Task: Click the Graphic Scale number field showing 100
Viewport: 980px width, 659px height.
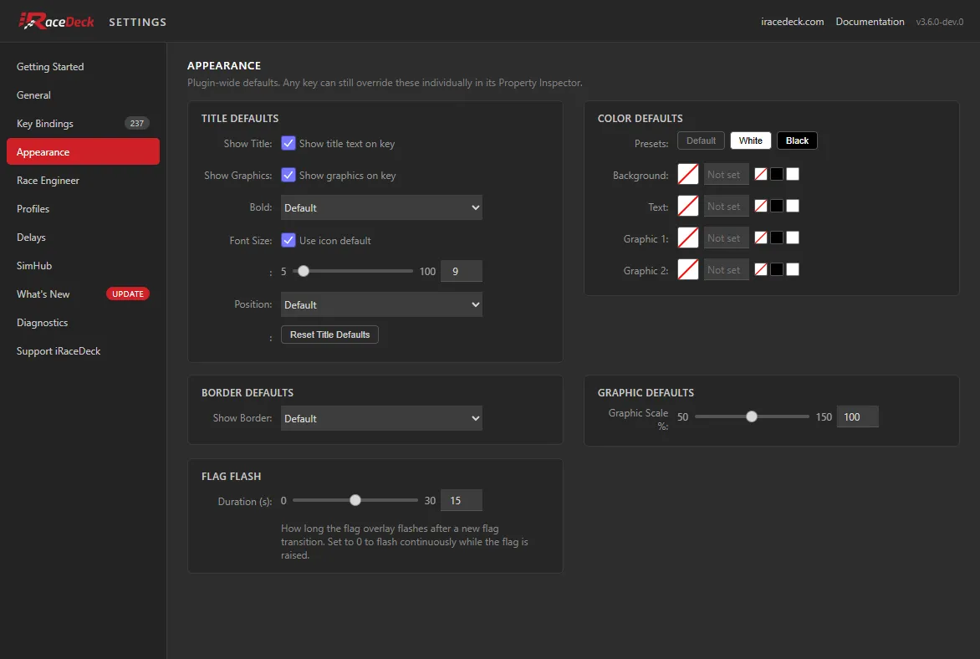Action: (858, 416)
